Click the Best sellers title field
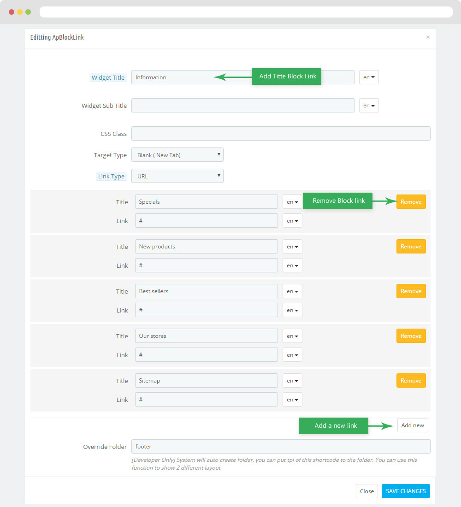 [x=207, y=291]
